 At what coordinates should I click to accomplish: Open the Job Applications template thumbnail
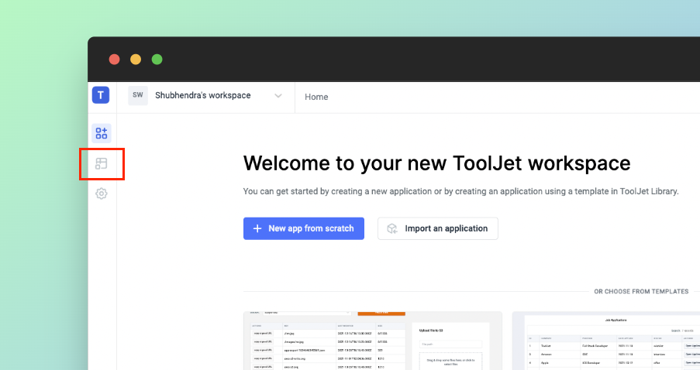[611, 342]
